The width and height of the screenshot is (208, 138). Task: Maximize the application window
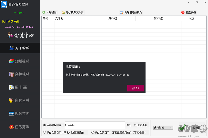pos(197,2)
